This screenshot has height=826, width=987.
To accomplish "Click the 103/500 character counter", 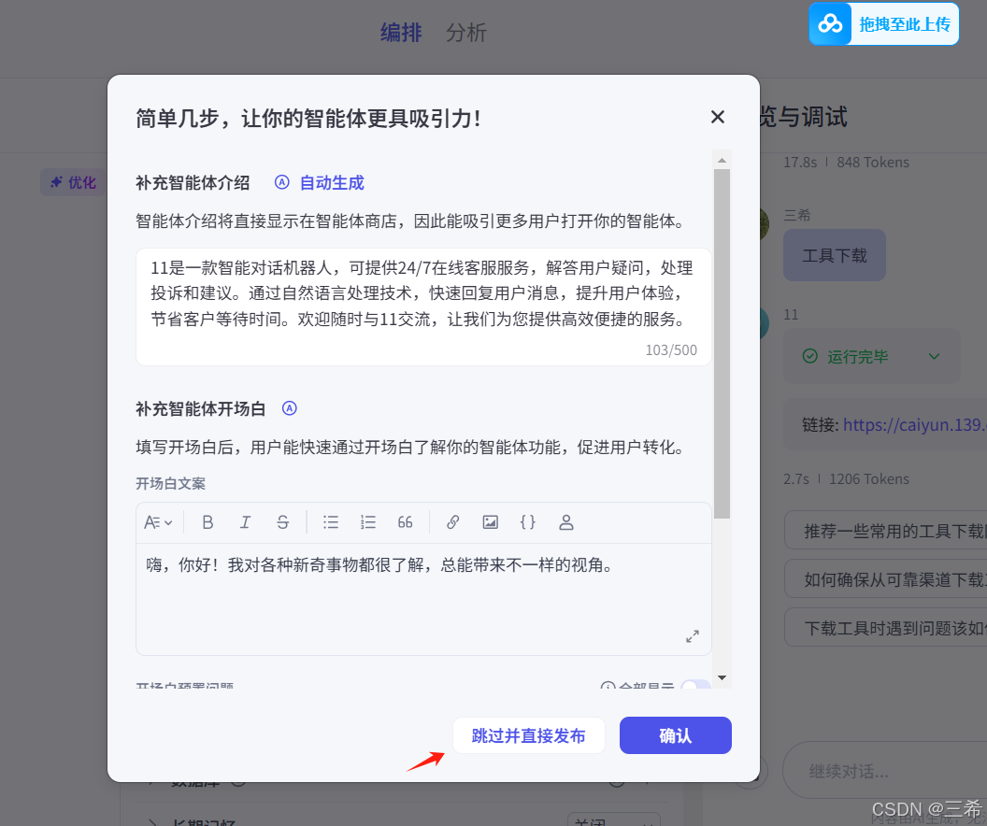I will click(x=671, y=349).
